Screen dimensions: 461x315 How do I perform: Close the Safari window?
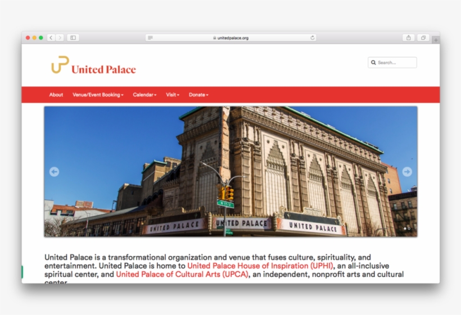coord(28,38)
